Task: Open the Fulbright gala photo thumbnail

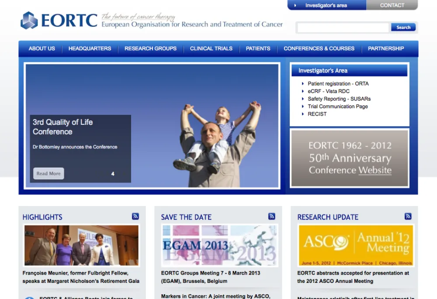Action: pyautogui.click(x=81, y=245)
